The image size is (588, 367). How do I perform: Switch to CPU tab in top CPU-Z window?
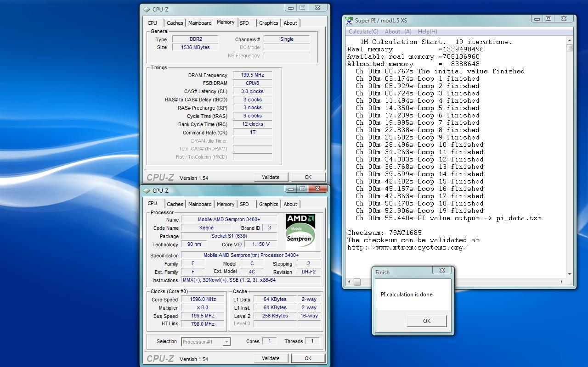pyautogui.click(x=152, y=23)
